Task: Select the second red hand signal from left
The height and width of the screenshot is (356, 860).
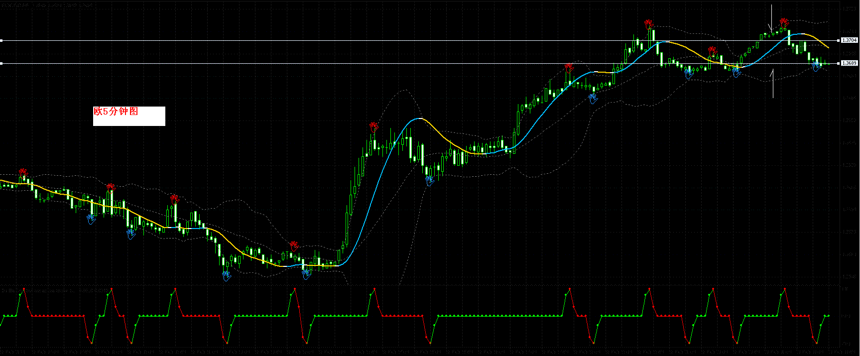Action: (x=111, y=187)
